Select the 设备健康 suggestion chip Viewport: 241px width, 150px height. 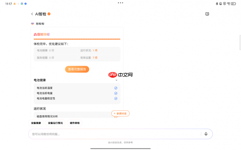[36, 123]
